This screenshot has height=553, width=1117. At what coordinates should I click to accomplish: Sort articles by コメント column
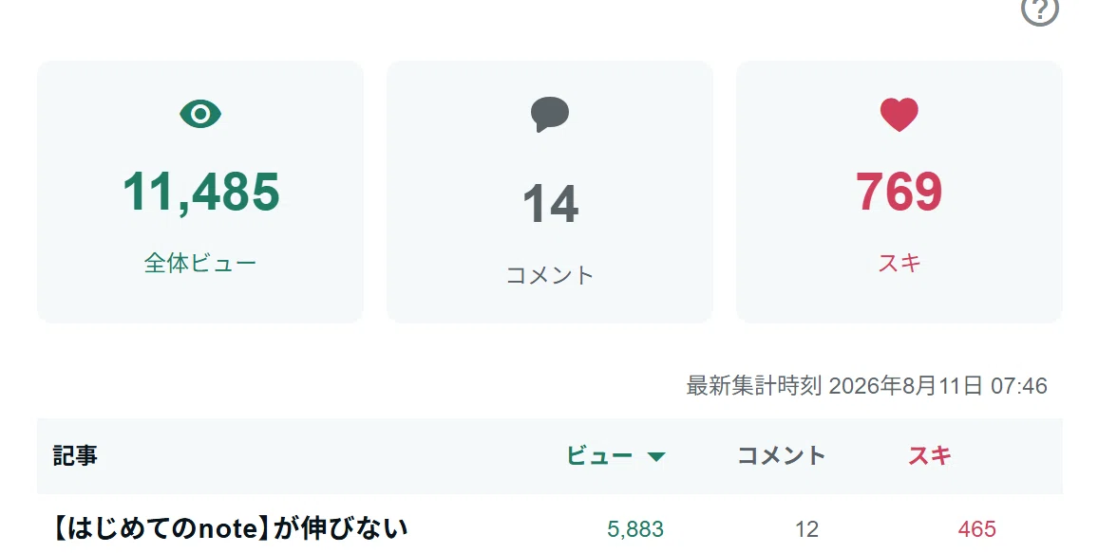[x=781, y=455]
